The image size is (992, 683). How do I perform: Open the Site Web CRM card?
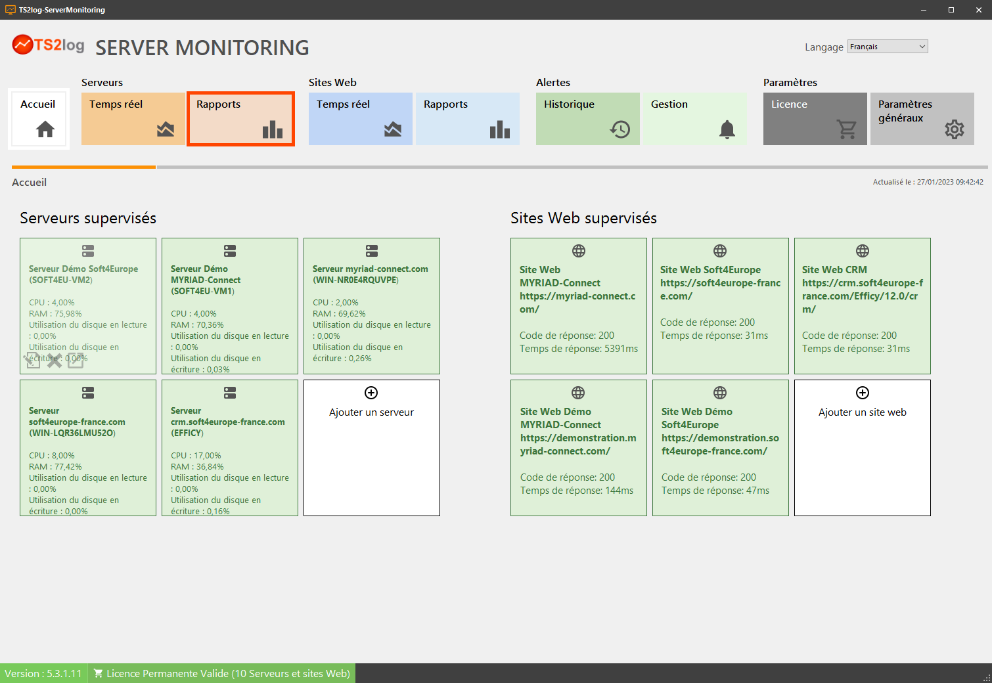[863, 306]
